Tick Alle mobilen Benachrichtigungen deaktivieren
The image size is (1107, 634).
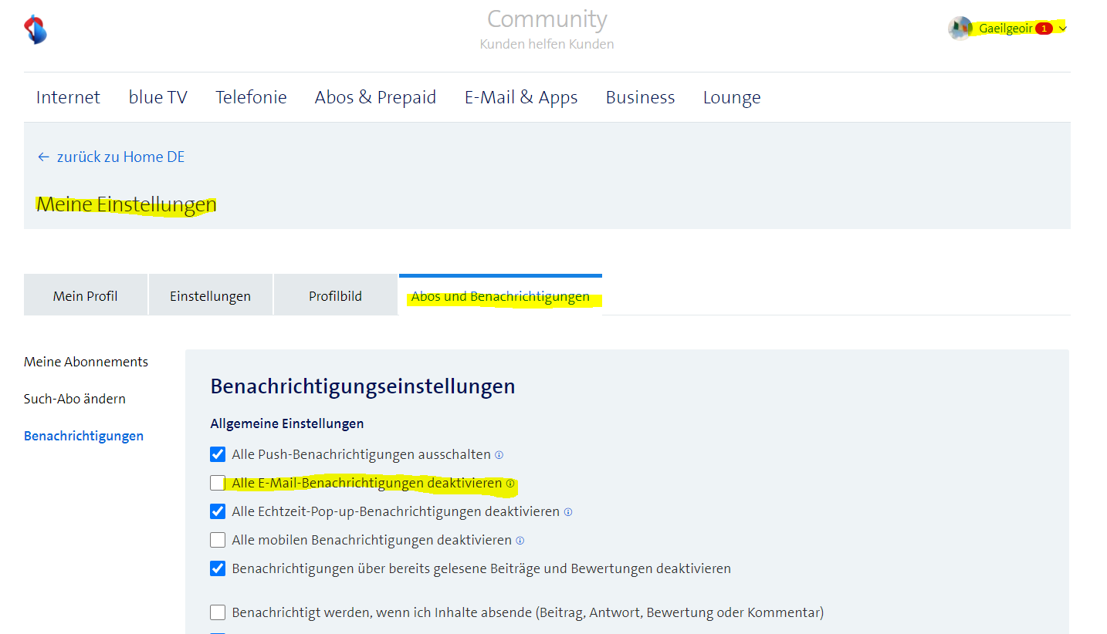(x=218, y=540)
